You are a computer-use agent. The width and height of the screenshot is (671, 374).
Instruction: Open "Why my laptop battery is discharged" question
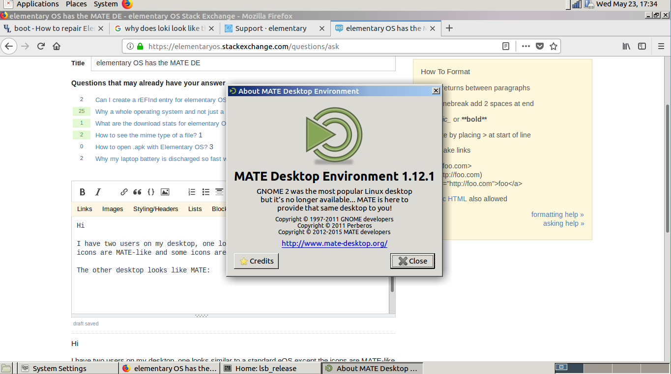point(161,159)
